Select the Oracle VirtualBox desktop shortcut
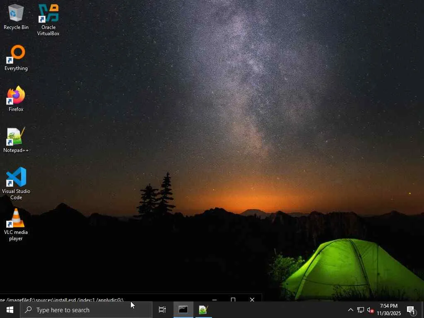This screenshot has height=318, width=424. pos(48,20)
